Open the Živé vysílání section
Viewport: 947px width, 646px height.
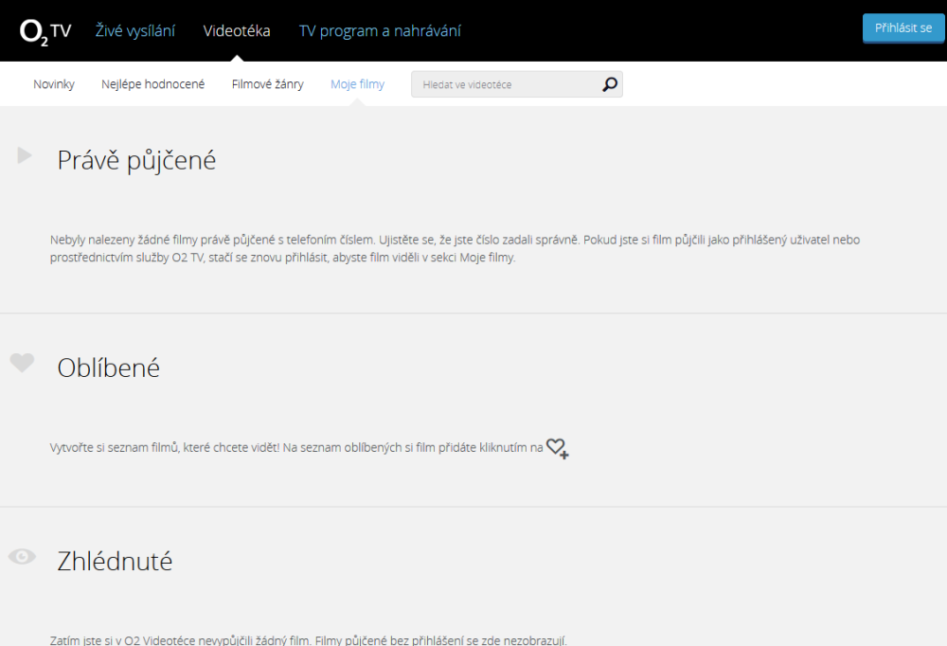(x=135, y=31)
